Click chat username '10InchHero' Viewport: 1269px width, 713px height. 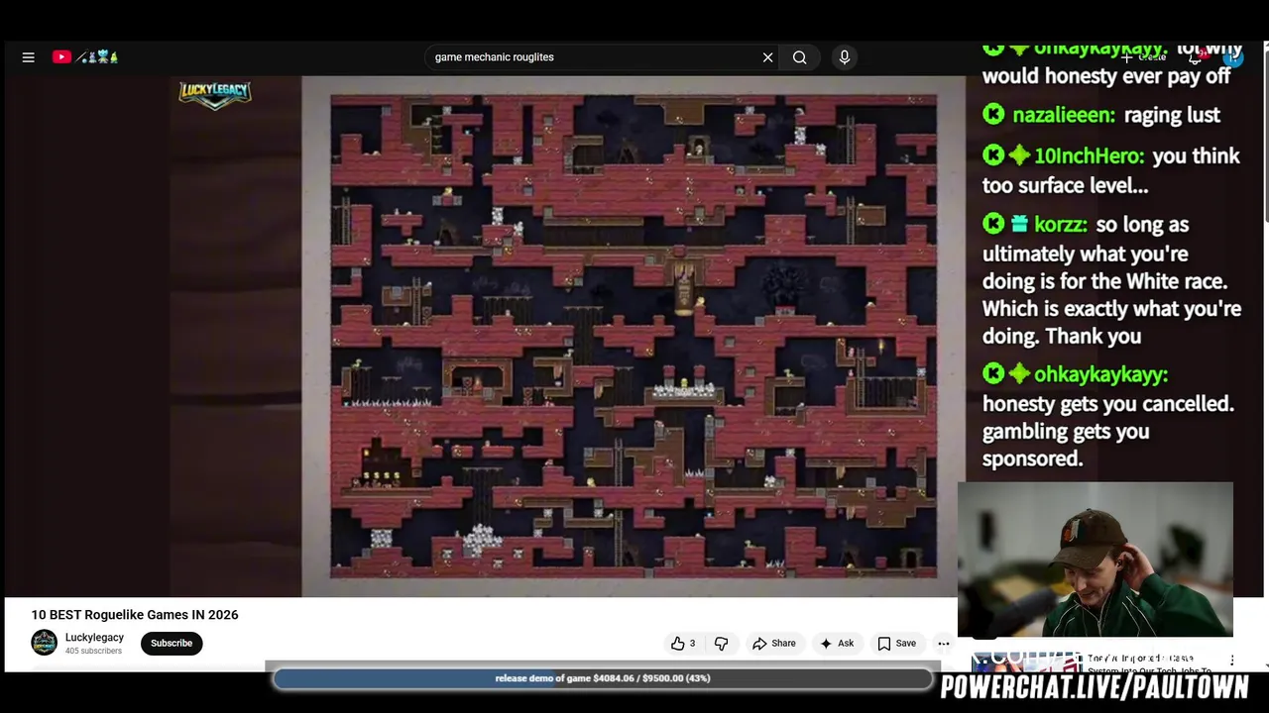(x=1089, y=156)
